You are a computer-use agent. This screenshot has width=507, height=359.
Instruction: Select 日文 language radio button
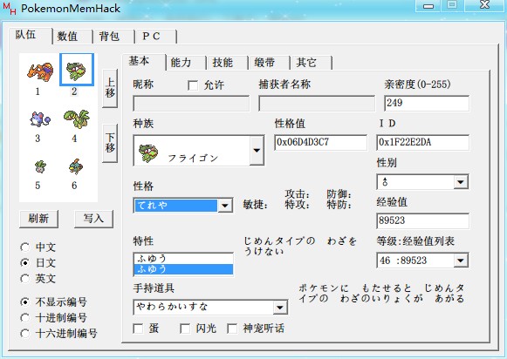(25, 263)
